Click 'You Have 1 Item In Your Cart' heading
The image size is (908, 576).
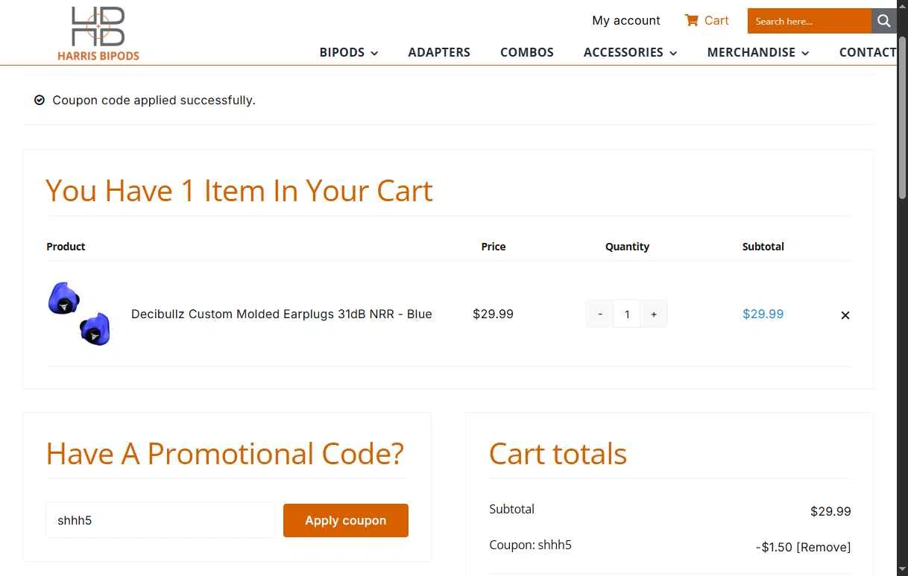pos(239,191)
